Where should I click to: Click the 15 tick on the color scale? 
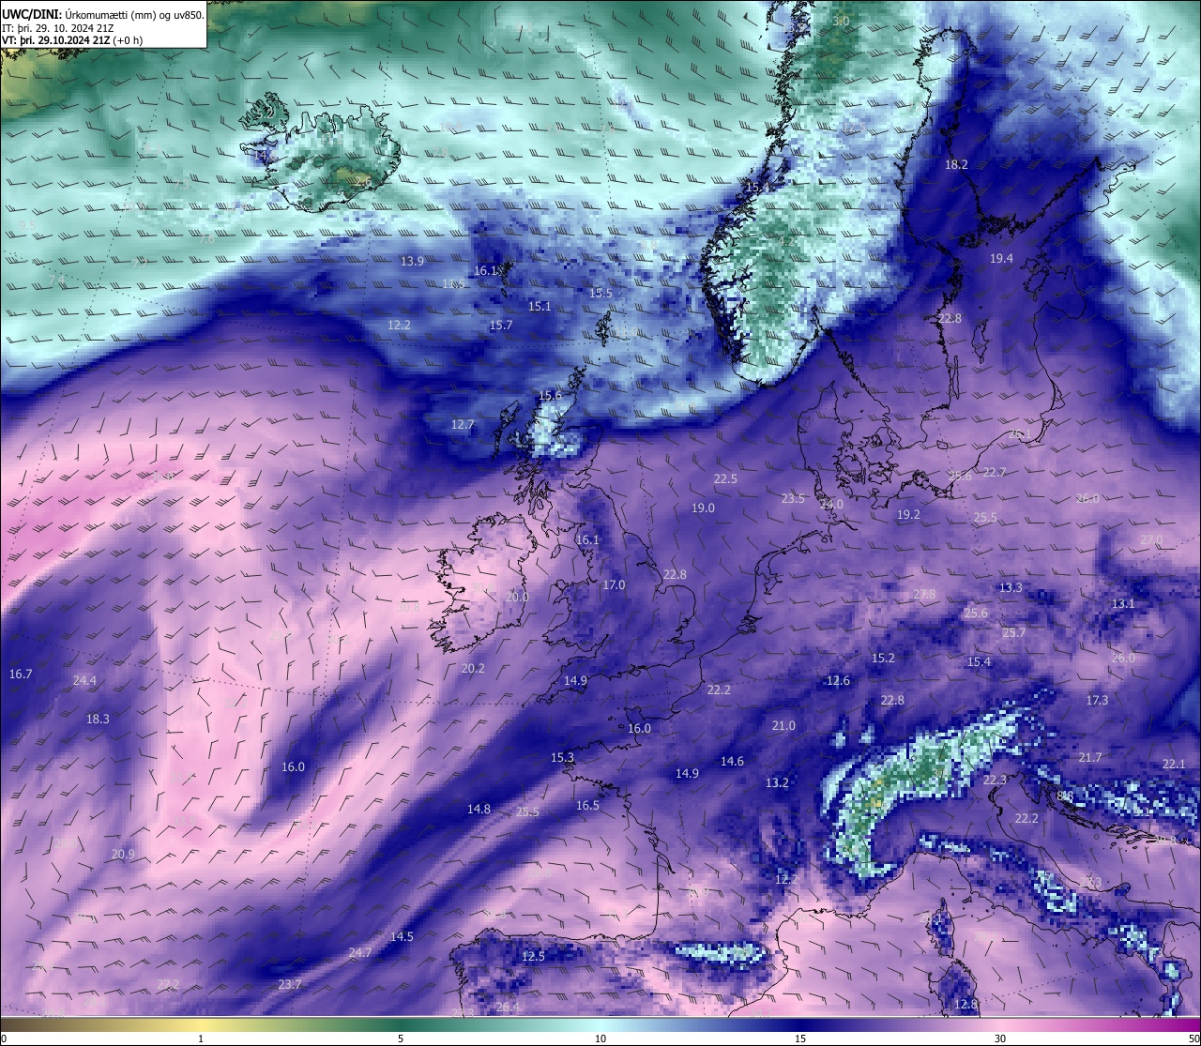(800, 1038)
